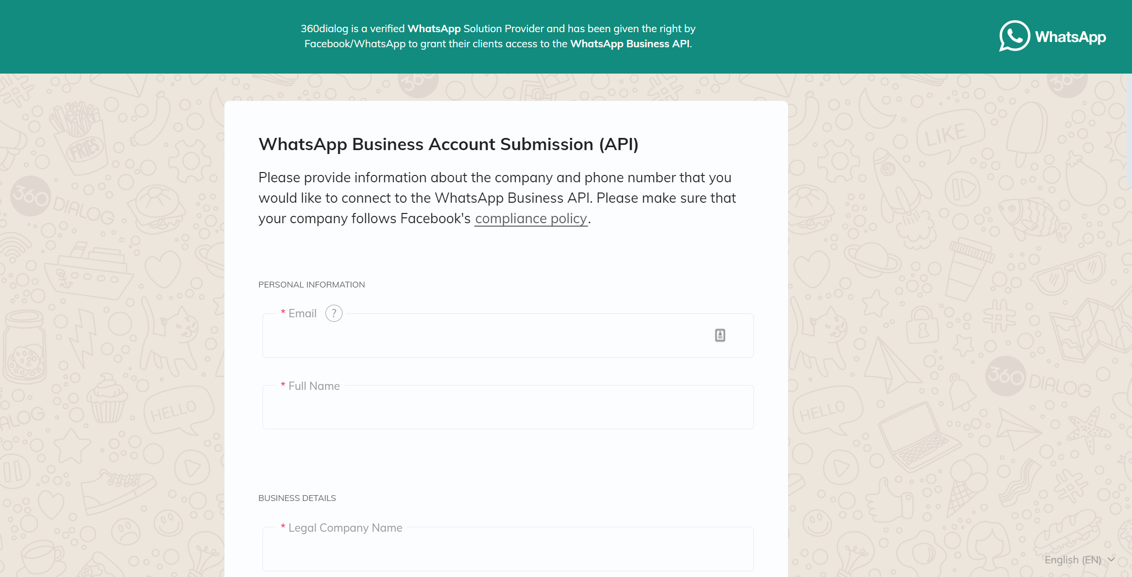Click the WhatsApp logo in header
Viewport: 1132px width, 577px height.
(x=1052, y=36)
